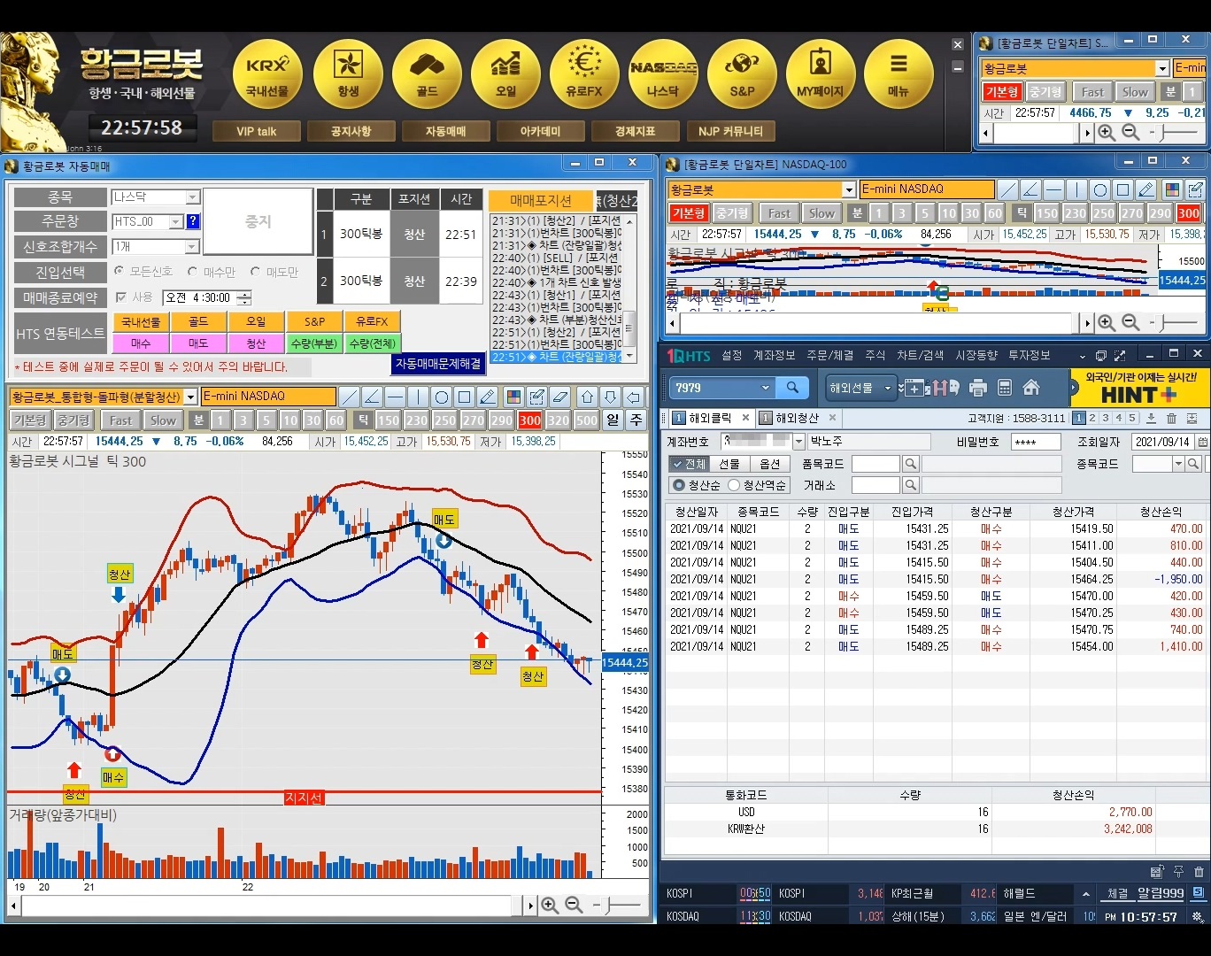Go to home icon in 1Q HTS toolbar

(x=1031, y=388)
